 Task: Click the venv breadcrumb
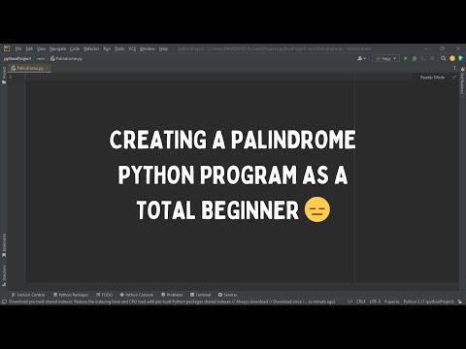pos(41,59)
